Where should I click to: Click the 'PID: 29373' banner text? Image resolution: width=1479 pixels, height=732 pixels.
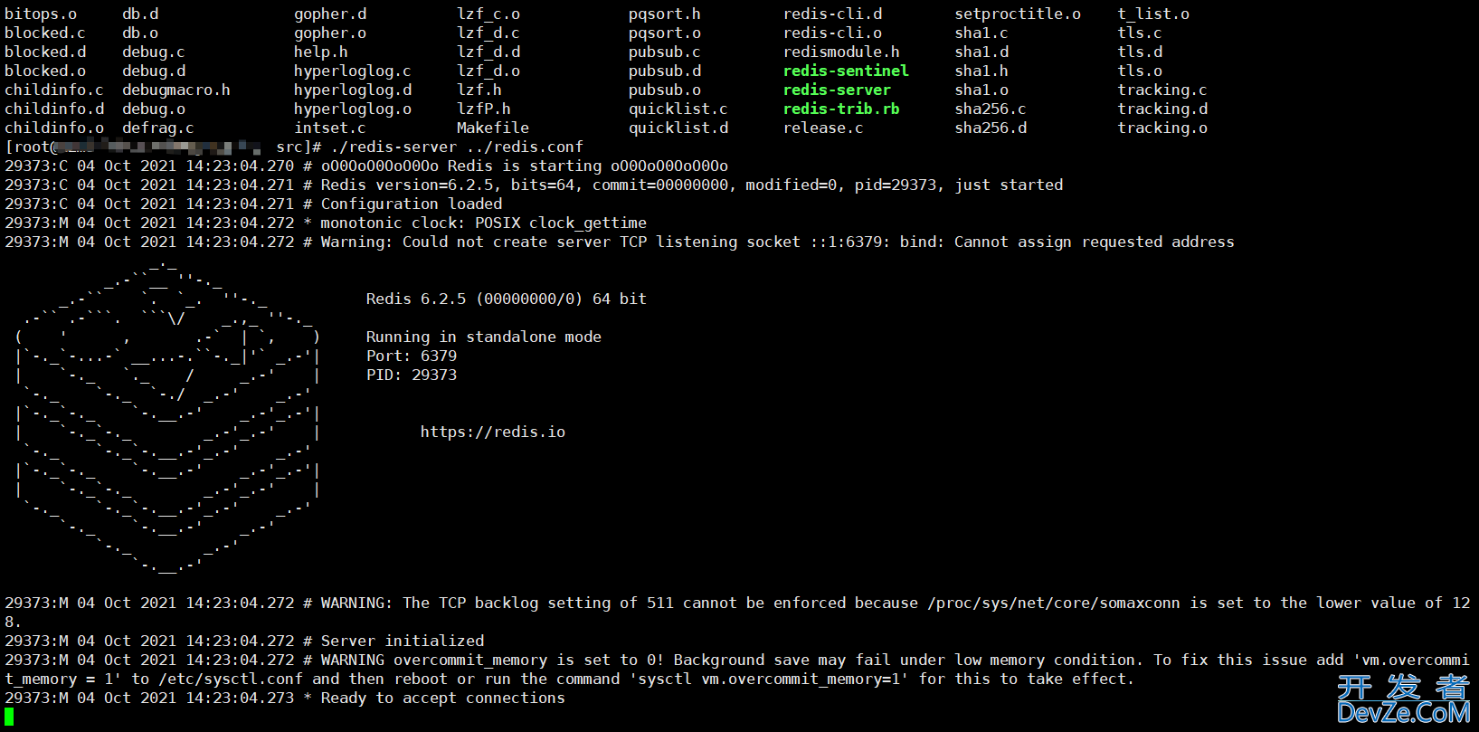412,375
